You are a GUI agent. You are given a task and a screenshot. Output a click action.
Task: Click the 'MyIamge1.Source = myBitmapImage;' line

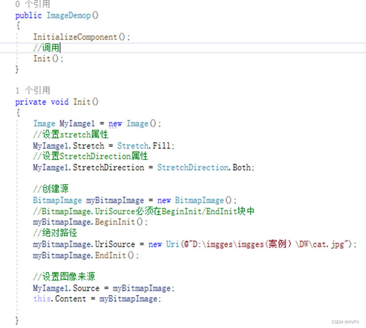pyautogui.click(x=104, y=288)
